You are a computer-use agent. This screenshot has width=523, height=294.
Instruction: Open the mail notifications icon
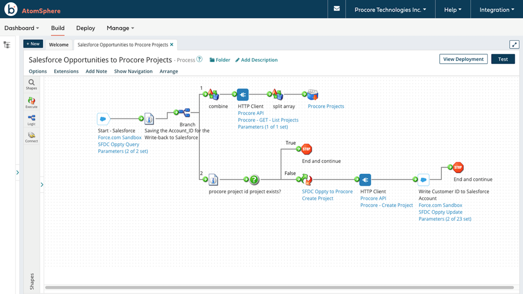point(337,9)
